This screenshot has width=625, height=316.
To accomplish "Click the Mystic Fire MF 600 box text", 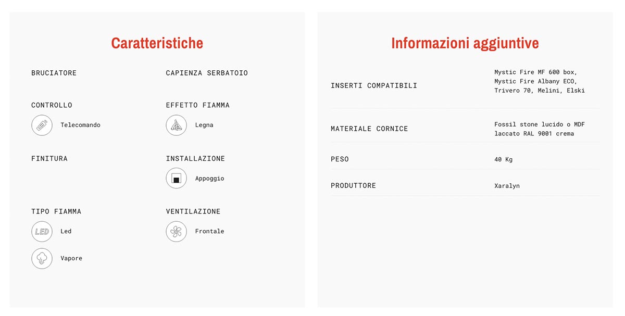I will 536,72.
